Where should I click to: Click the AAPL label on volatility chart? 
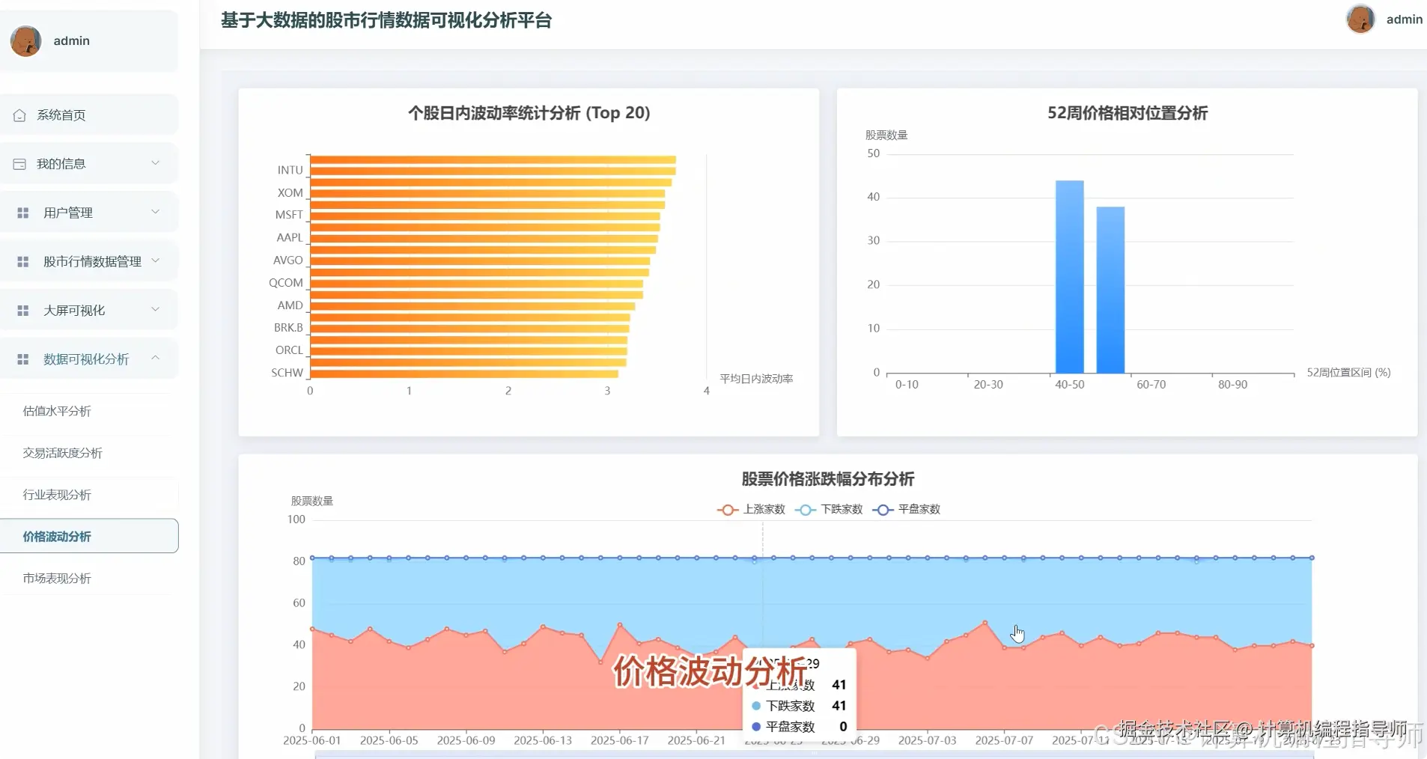click(290, 238)
